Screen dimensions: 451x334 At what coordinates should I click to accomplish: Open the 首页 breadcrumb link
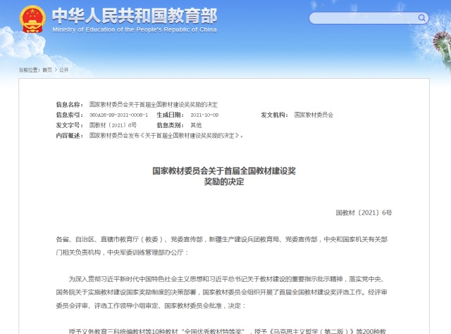[x=47, y=70]
